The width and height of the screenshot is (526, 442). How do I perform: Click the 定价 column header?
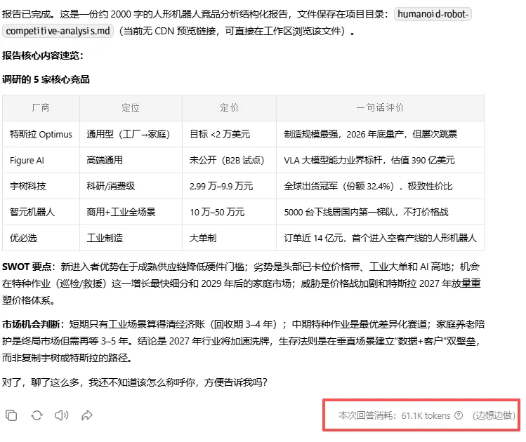pyautogui.click(x=229, y=108)
